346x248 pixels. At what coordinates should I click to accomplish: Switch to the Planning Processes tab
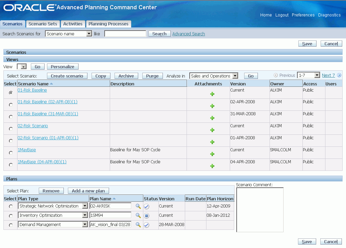pyautogui.click(x=108, y=24)
